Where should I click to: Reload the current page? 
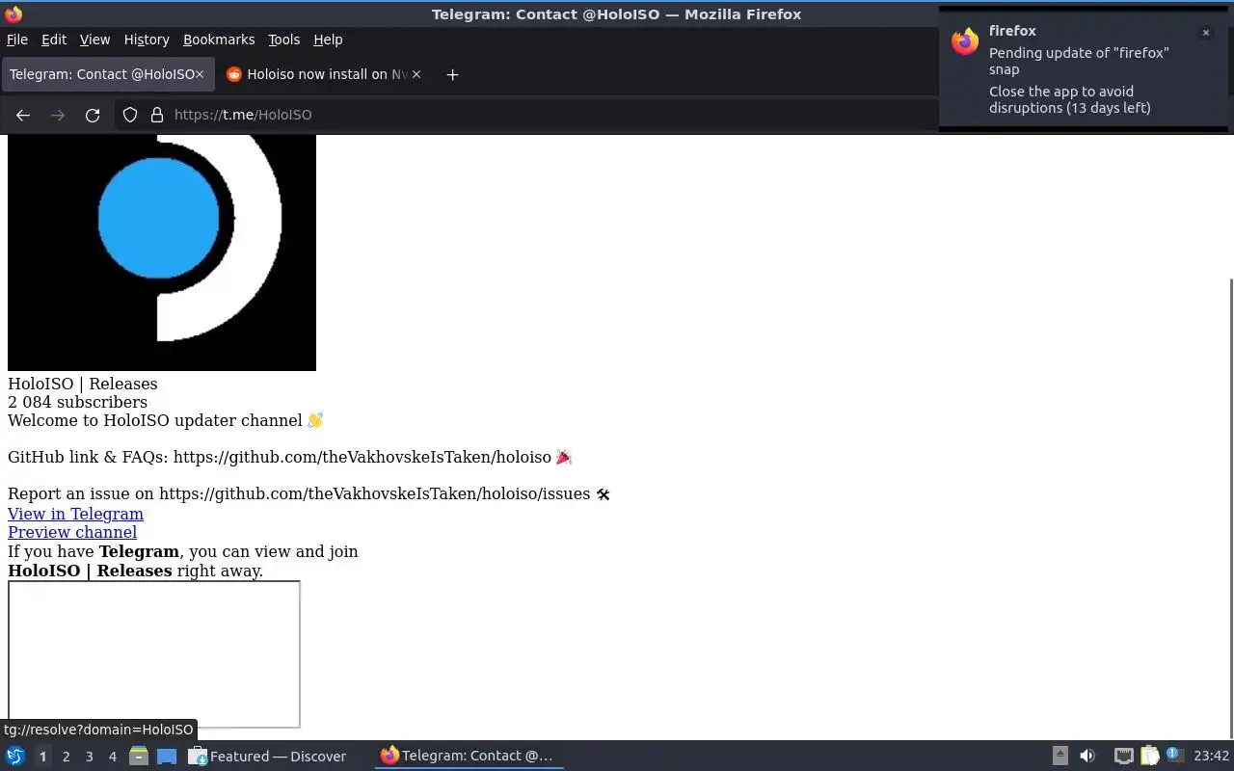pos(93,115)
